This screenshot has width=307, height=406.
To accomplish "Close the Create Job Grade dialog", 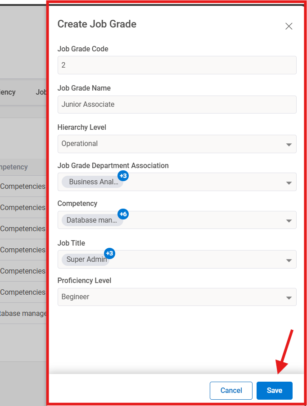I will 289,26.
